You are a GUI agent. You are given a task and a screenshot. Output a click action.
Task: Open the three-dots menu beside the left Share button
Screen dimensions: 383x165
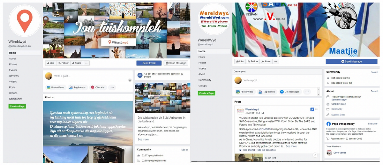(86, 63)
